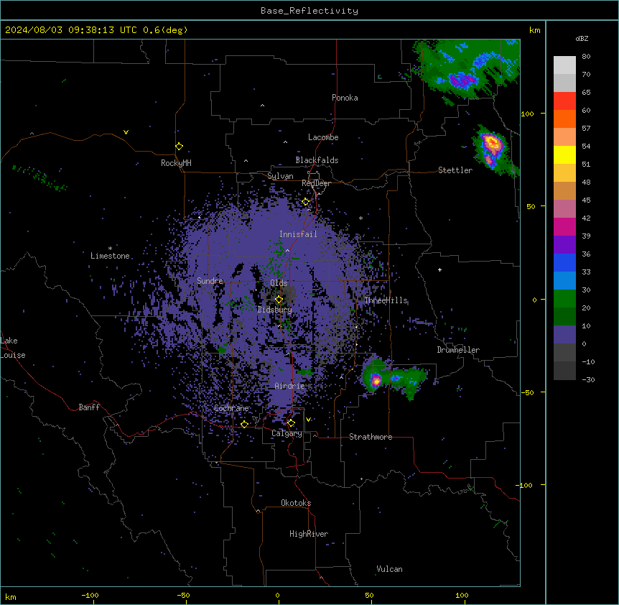Click the RockyMH label

tap(176, 163)
